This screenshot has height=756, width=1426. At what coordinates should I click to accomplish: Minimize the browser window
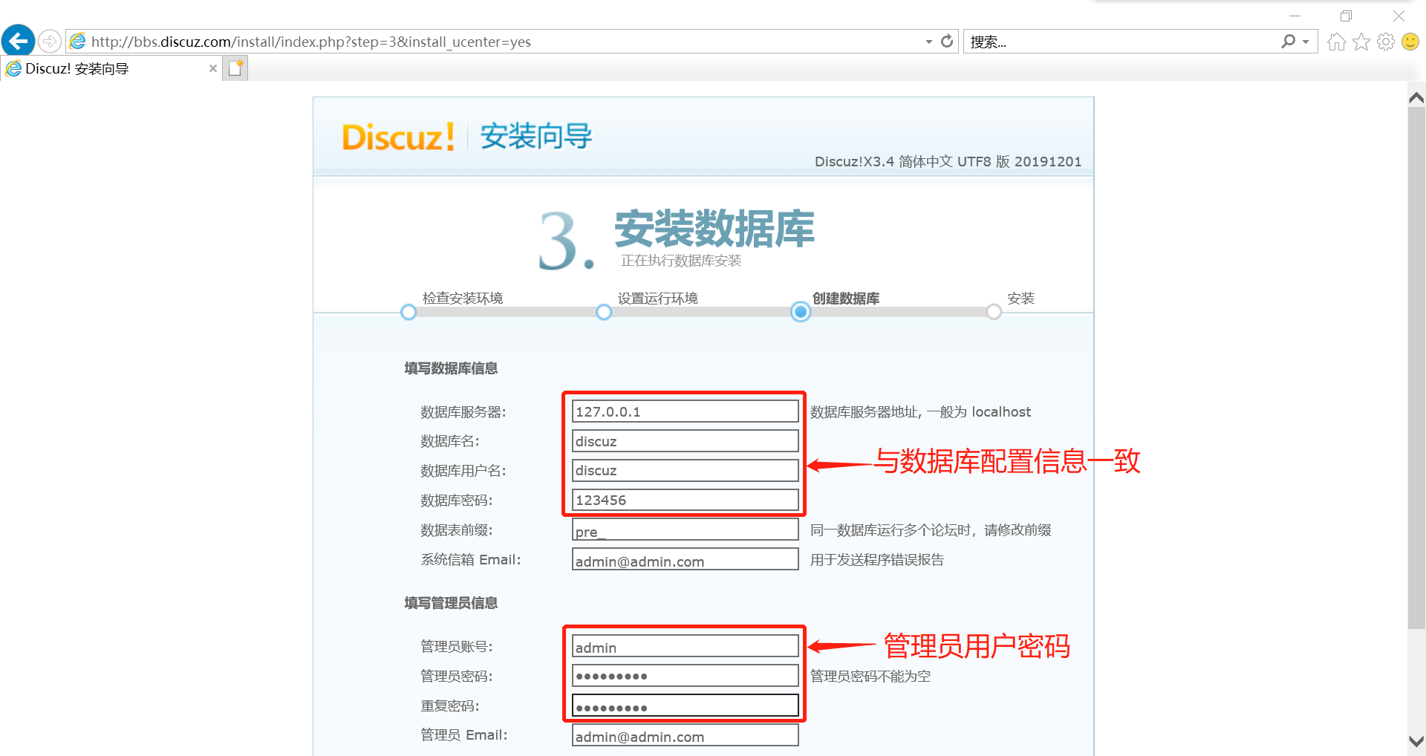coord(1295,16)
